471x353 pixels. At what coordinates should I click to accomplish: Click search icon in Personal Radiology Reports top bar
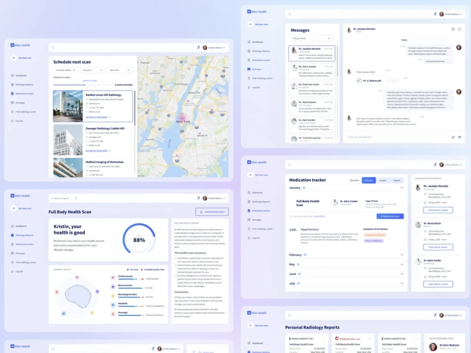(x=290, y=315)
